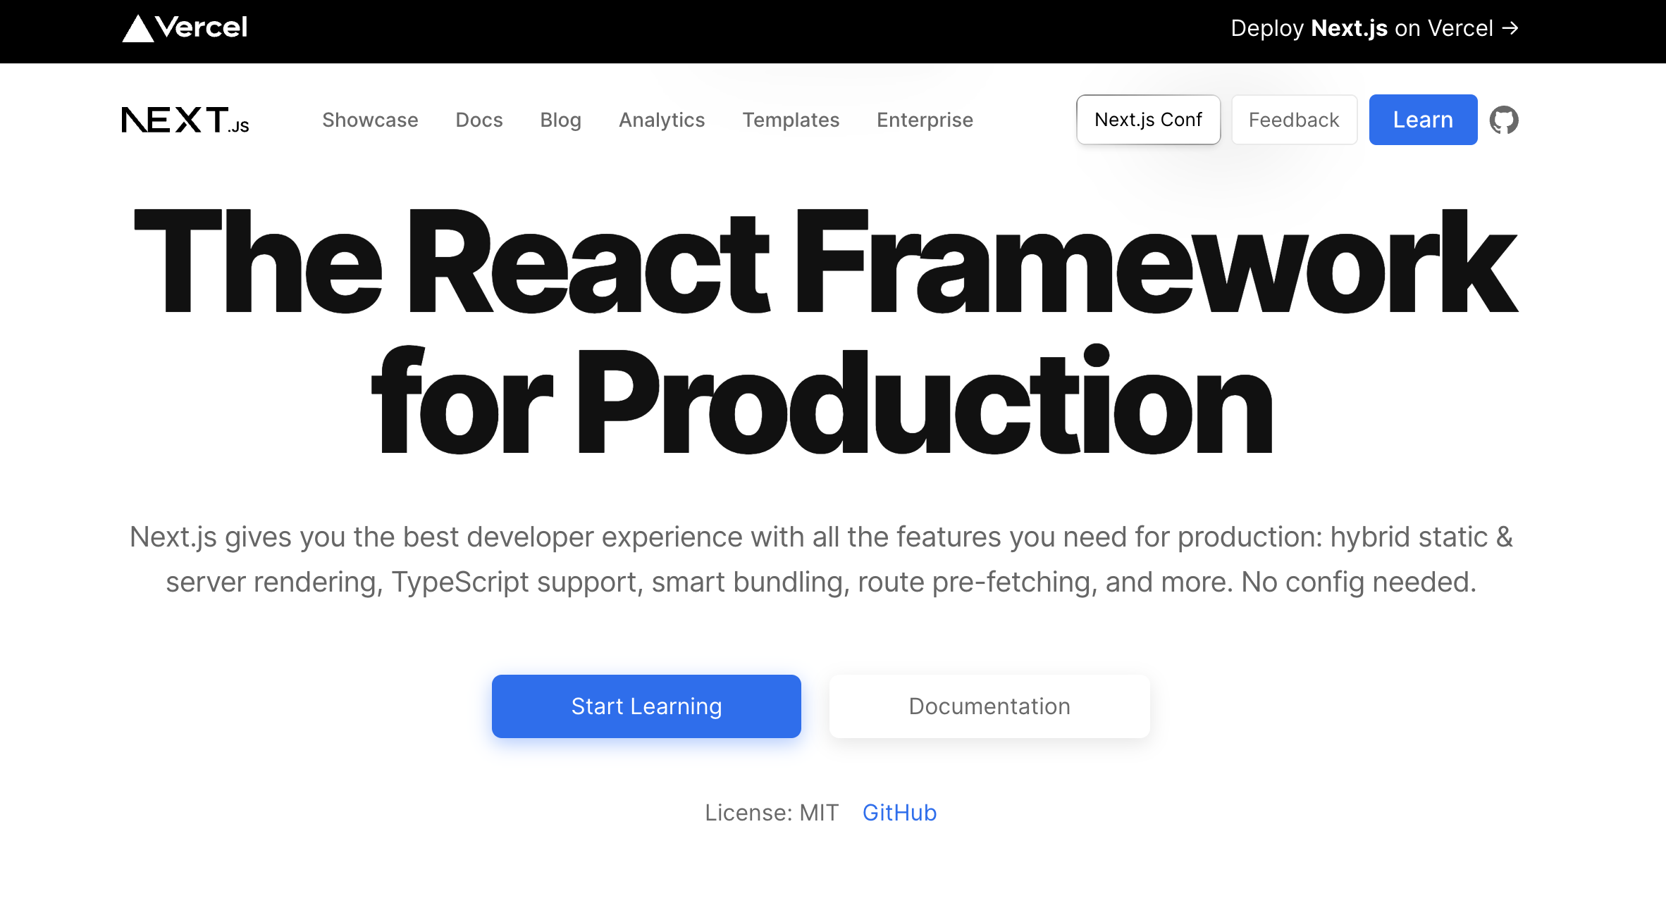The height and width of the screenshot is (917, 1666).
Task: Click the Vercel triangle logo
Action: coord(137,30)
